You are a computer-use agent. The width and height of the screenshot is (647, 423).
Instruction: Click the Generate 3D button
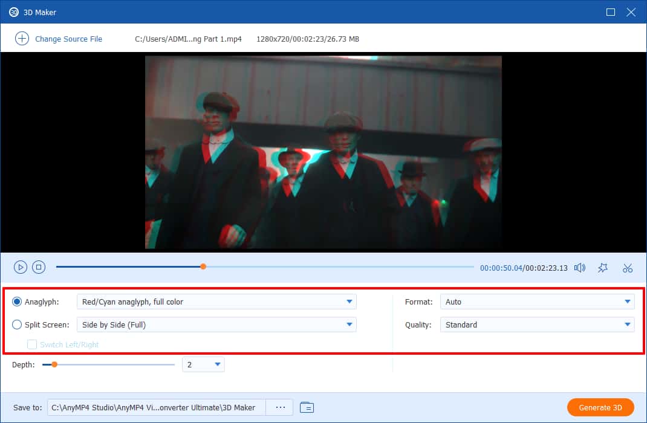click(x=600, y=407)
